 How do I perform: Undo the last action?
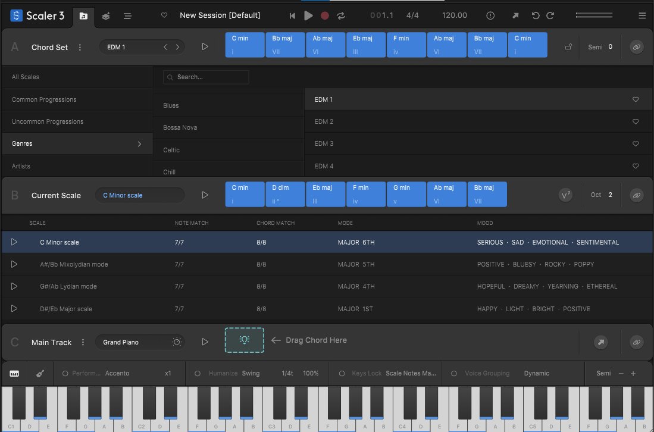536,16
